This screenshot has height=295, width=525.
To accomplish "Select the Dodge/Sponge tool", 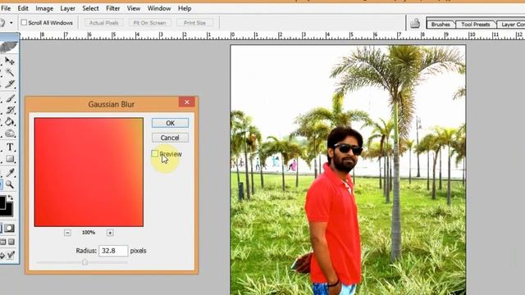I will [x=10, y=134].
